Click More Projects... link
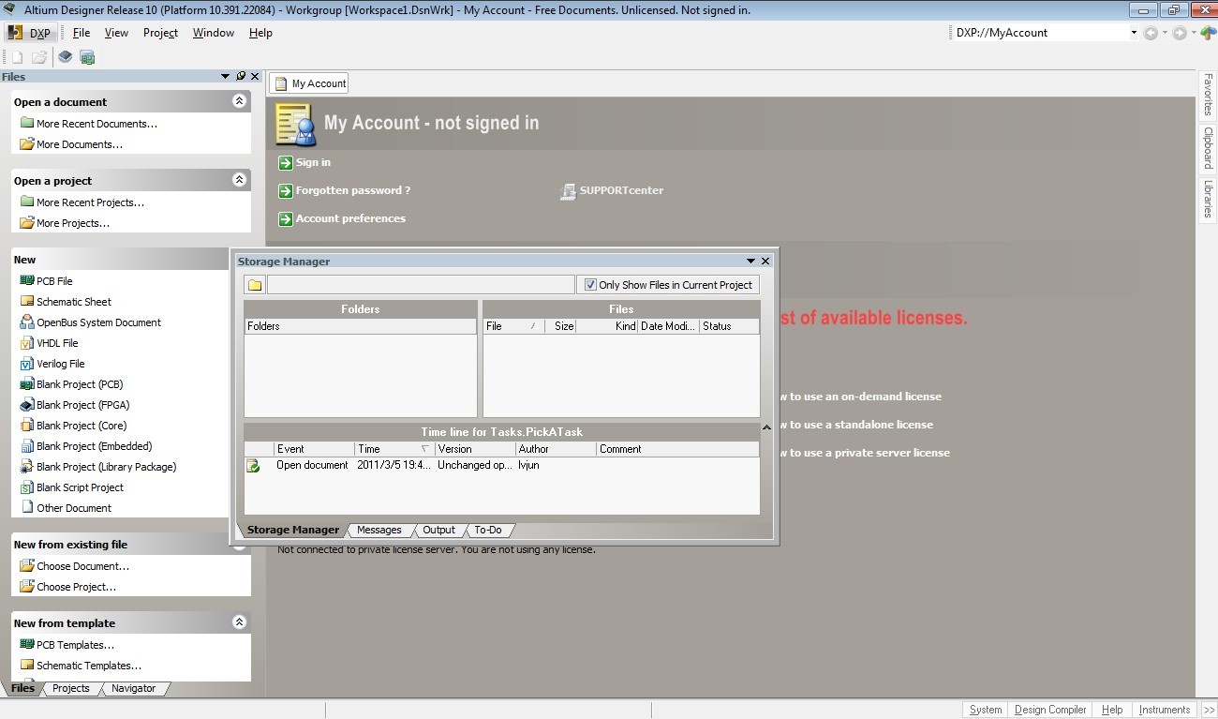This screenshot has height=719, width=1218. [x=73, y=223]
